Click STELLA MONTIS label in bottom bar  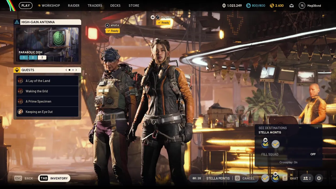point(218,178)
